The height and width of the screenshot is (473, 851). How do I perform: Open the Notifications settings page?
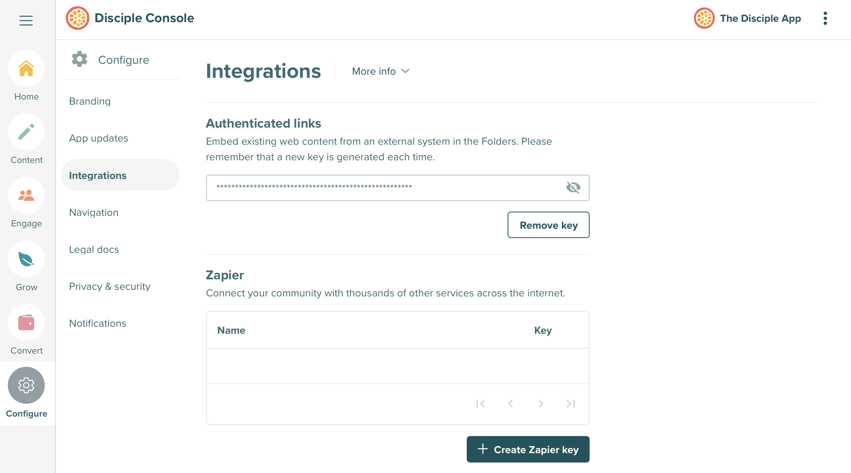pos(98,323)
